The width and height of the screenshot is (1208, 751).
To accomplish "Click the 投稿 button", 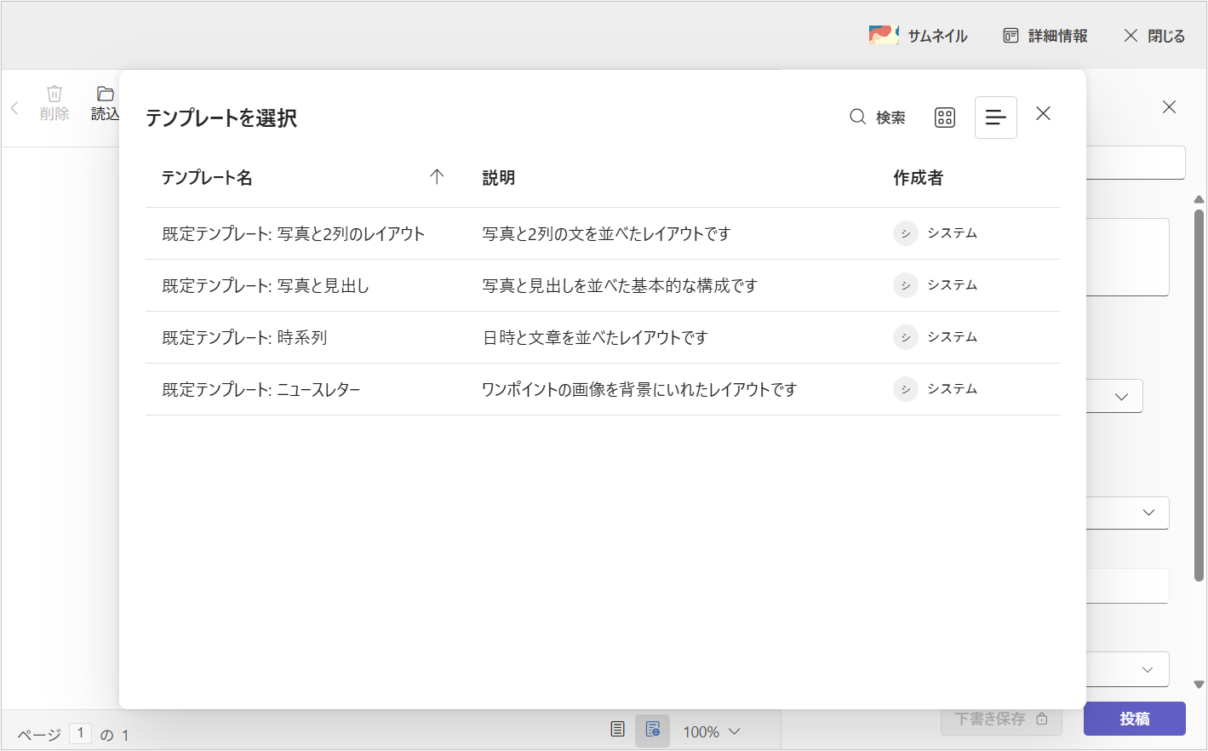I will click(1134, 719).
